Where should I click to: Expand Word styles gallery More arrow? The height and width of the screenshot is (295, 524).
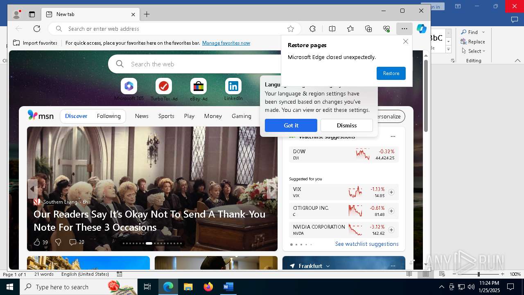tap(448, 49)
